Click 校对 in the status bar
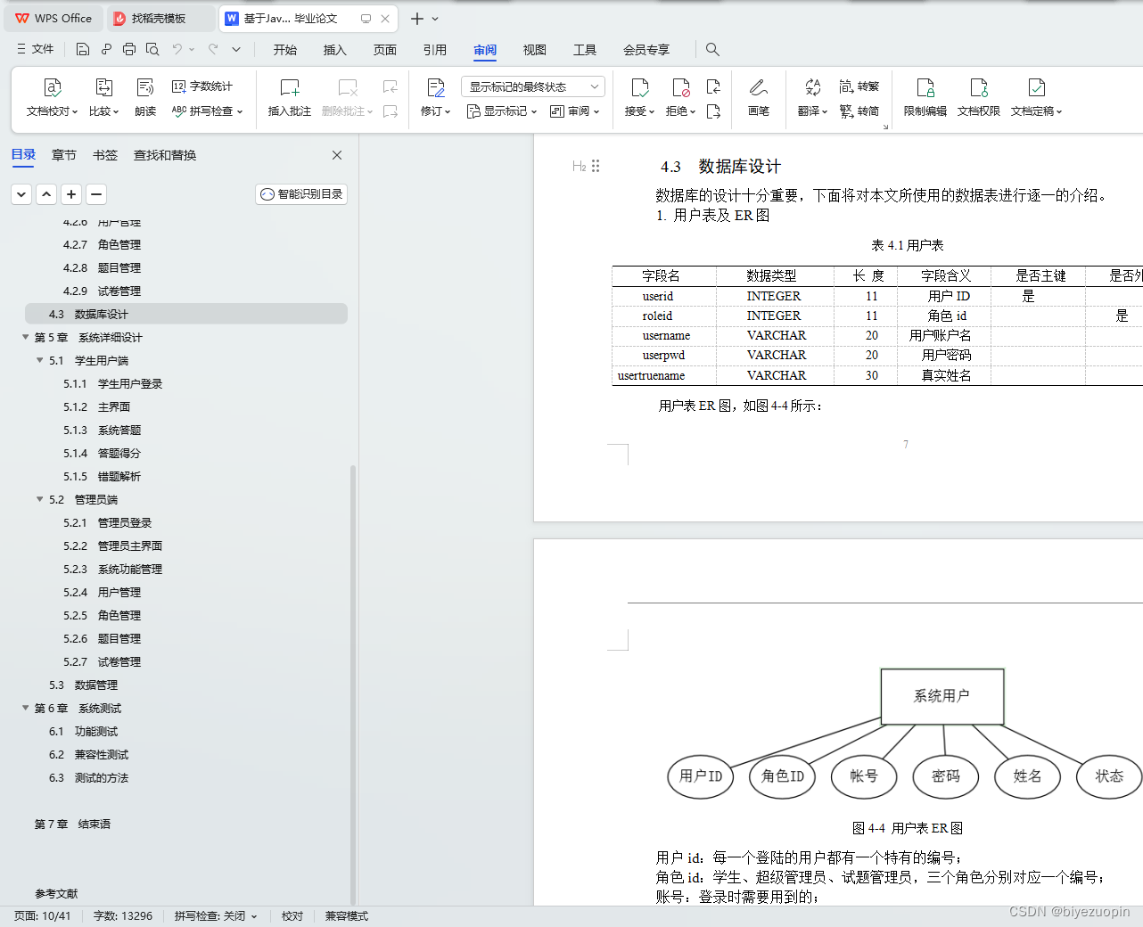The image size is (1143, 927). [x=292, y=915]
